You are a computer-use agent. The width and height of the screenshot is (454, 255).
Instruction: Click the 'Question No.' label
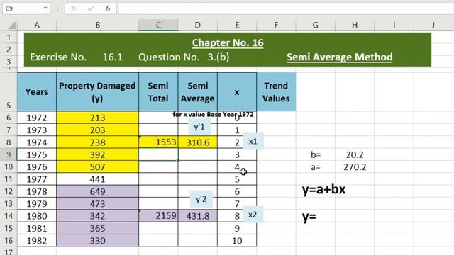coord(169,57)
